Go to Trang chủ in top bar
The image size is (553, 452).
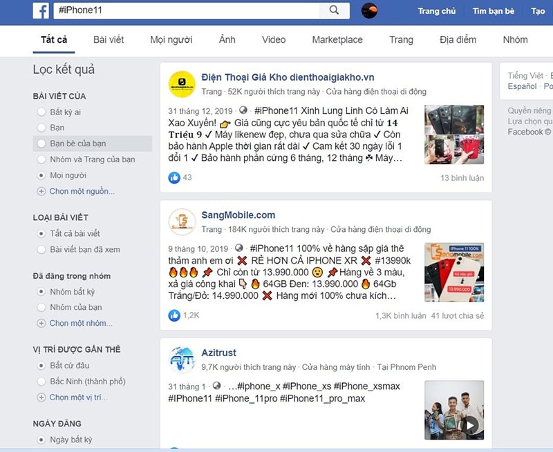coord(437,11)
